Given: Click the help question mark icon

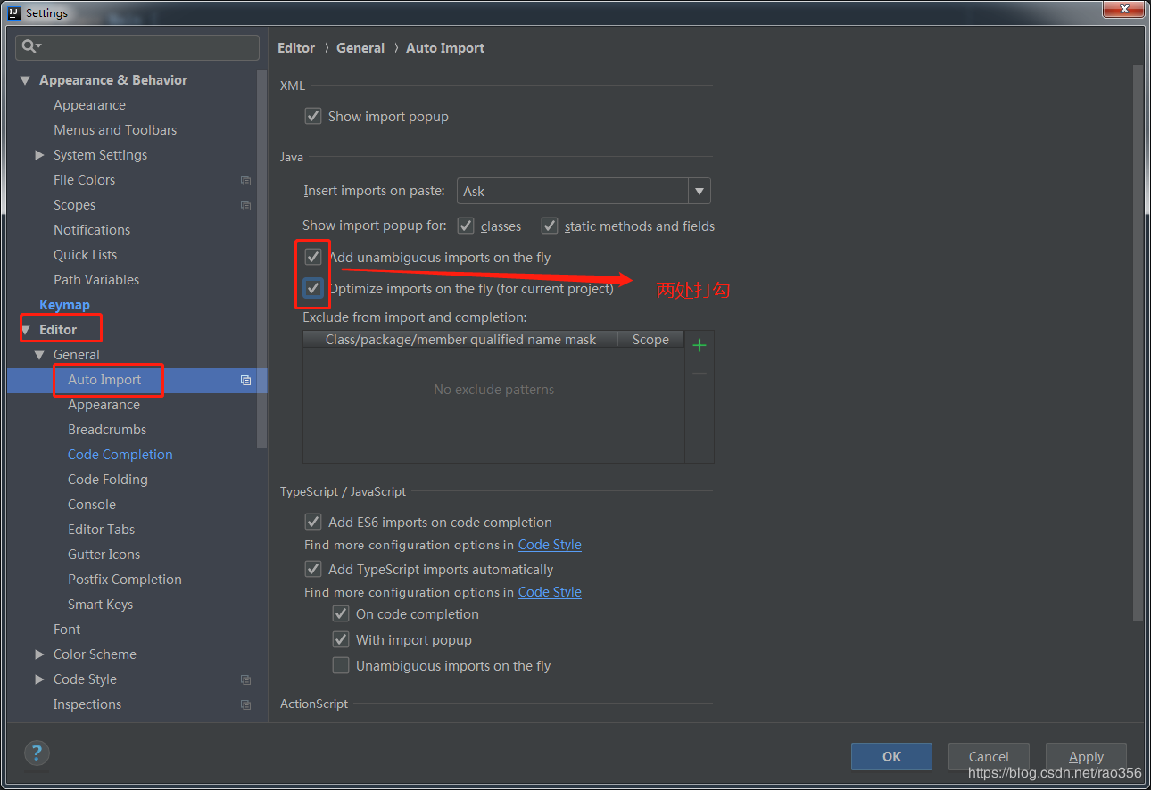Looking at the screenshot, I should coord(37,753).
